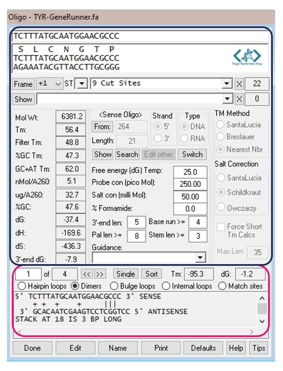
Task: Select SantaLucia TM Method
Action: pyautogui.click(x=220, y=125)
